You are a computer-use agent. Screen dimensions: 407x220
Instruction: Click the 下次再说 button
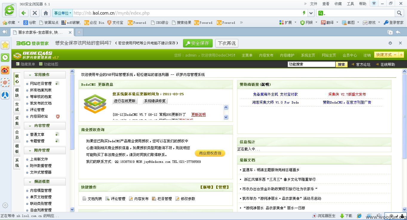tap(227, 43)
